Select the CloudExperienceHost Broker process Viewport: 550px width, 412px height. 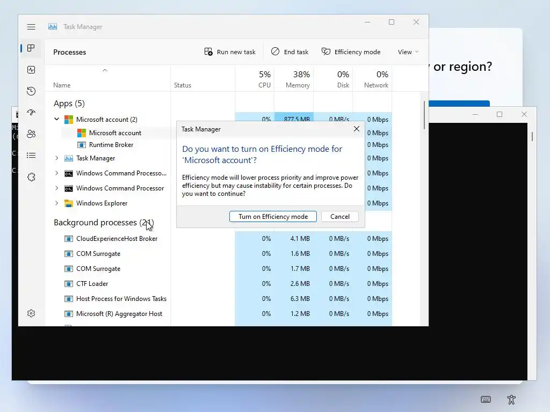(x=117, y=239)
